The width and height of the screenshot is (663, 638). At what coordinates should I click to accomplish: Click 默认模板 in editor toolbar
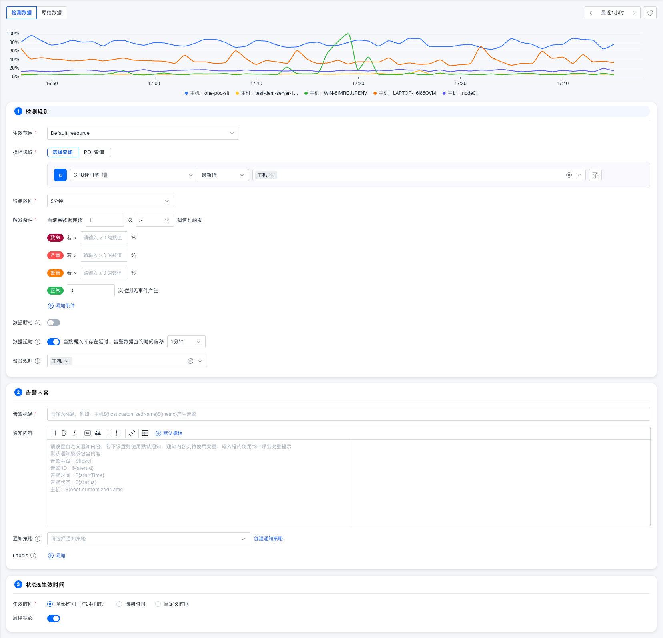tap(169, 433)
